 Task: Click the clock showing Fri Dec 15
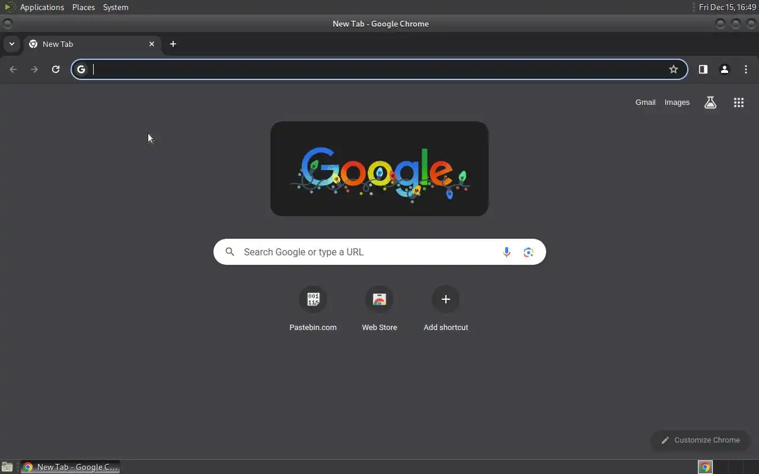coord(727,7)
